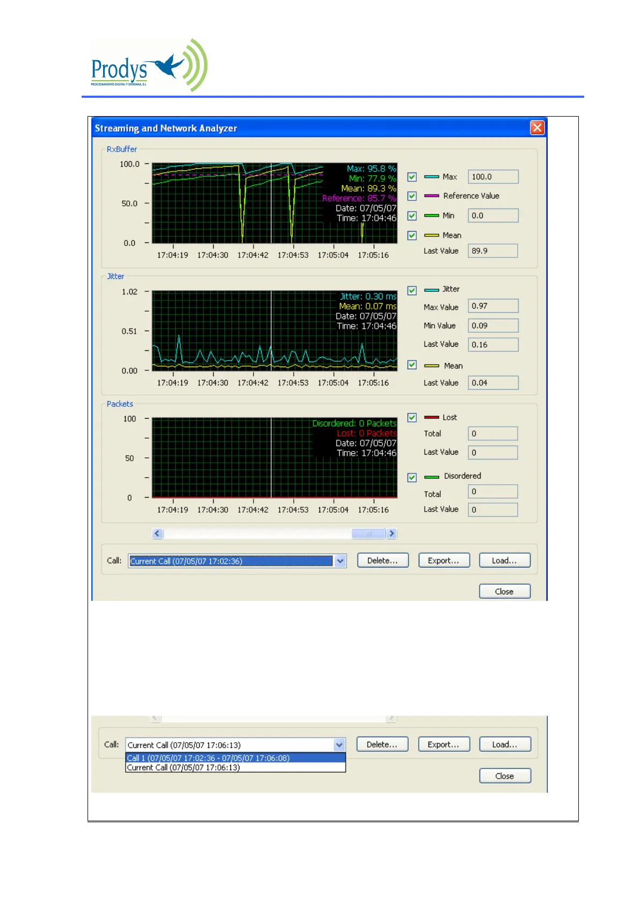Toggle the Reference Value checkbox
Image resolution: width=639 pixels, height=905 pixels.
(x=412, y=196)
